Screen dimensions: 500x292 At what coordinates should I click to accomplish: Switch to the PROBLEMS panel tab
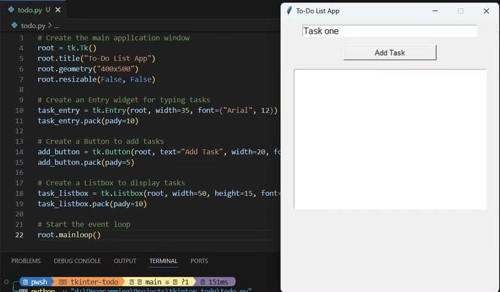point(26,261)
